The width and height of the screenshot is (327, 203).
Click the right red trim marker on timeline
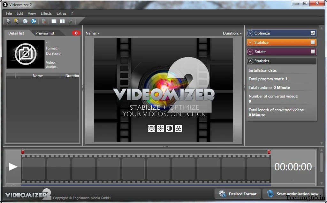(269, 152)
